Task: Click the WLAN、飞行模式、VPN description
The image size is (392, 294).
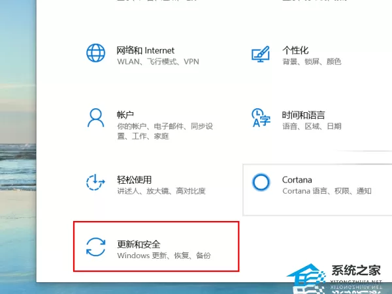Action: [158, 61]
